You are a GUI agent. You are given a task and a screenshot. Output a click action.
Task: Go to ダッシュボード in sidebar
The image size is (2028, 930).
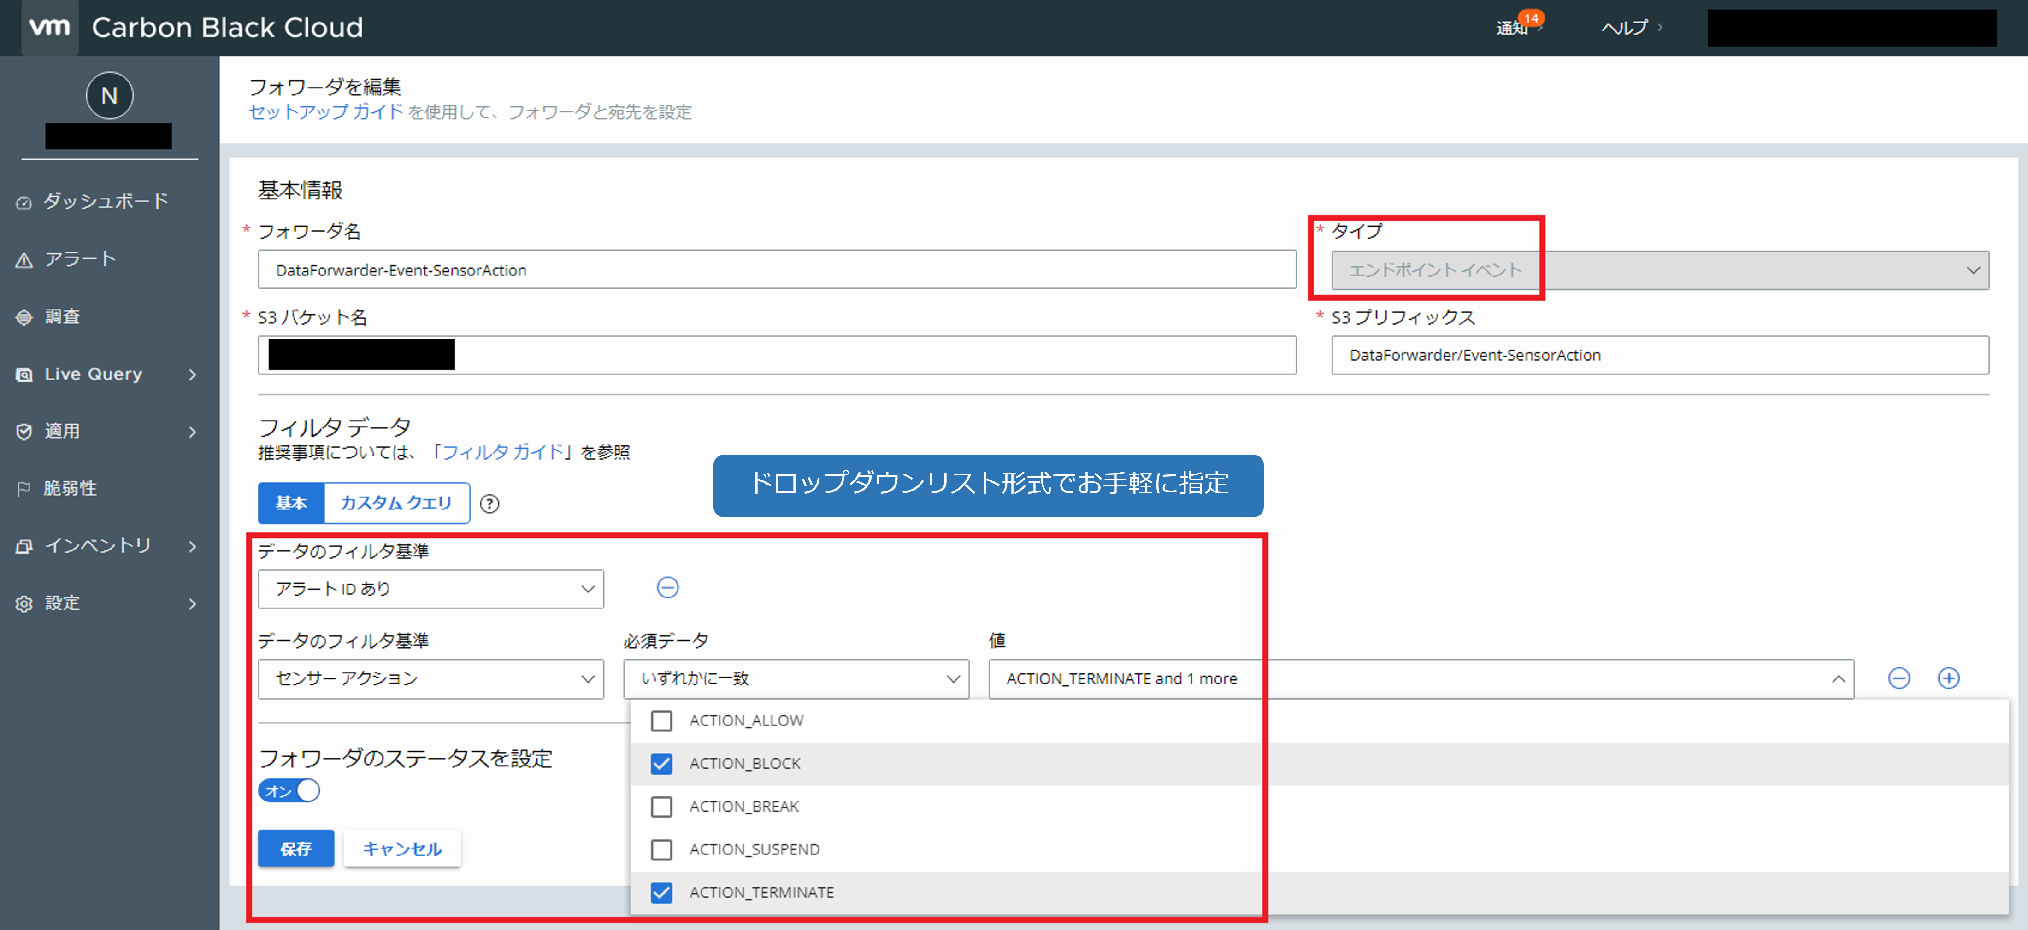106,201
